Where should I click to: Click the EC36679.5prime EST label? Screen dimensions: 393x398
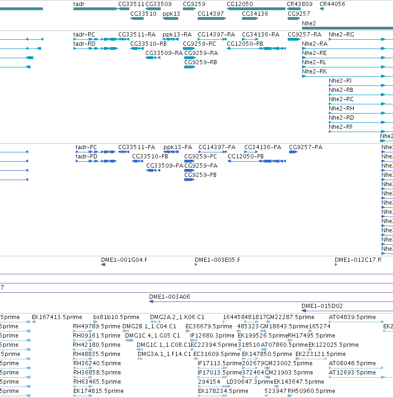209,326
